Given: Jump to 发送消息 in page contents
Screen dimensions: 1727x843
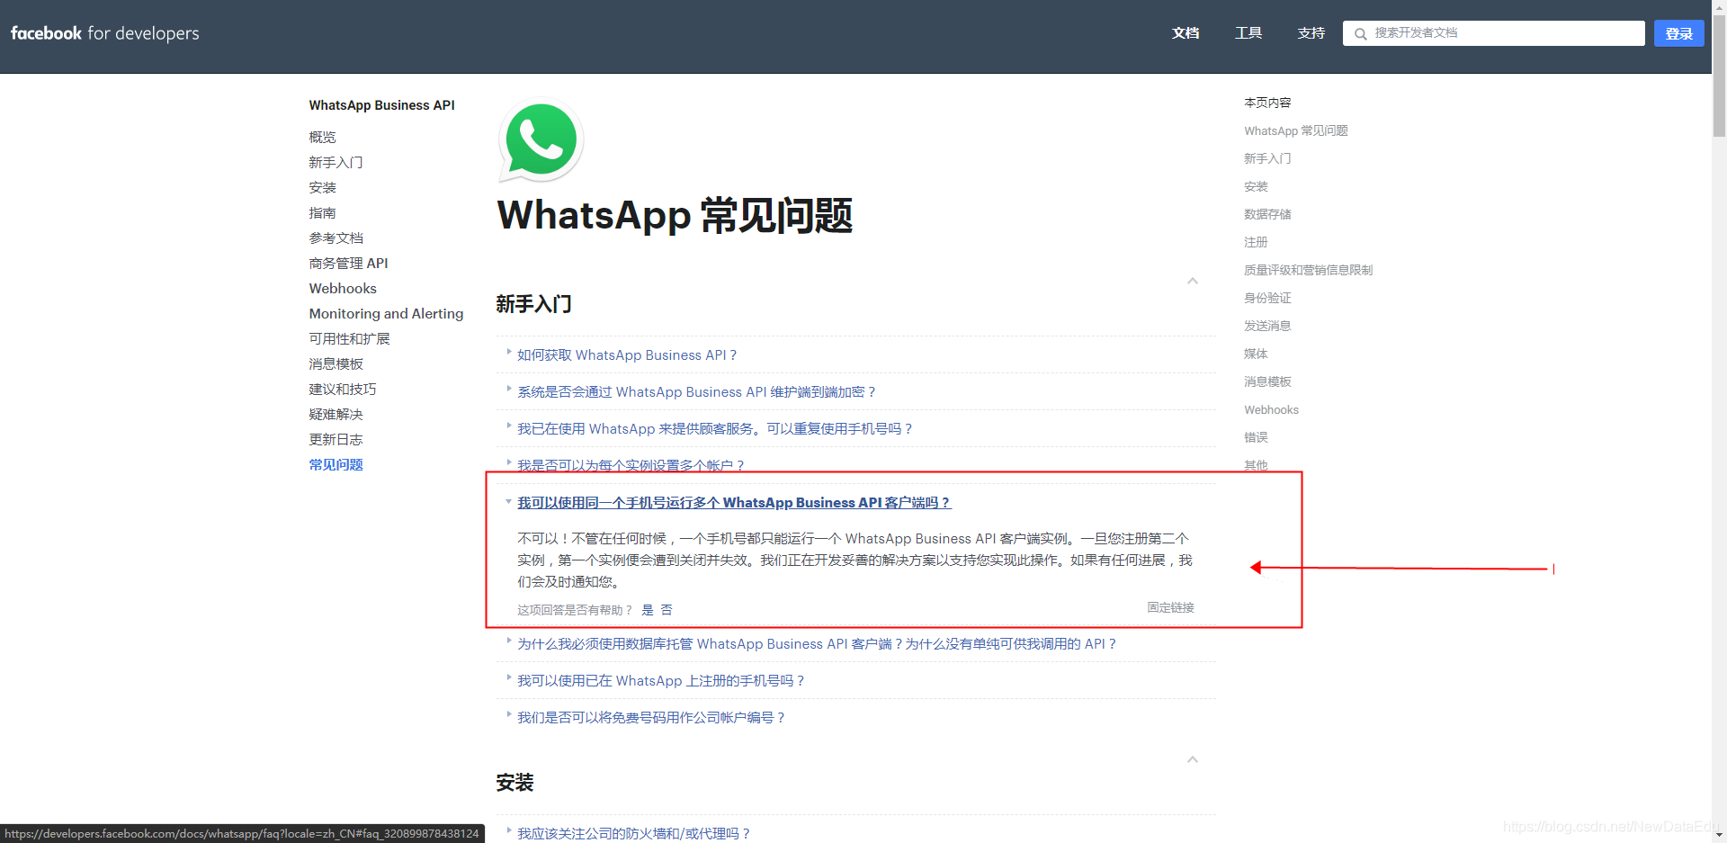Looking at the screenshot, I should (1267, 327).
